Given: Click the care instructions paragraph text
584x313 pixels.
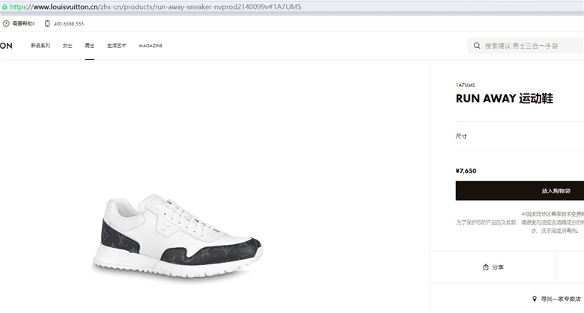Looking at the screenshot, I should pos(520,222).
